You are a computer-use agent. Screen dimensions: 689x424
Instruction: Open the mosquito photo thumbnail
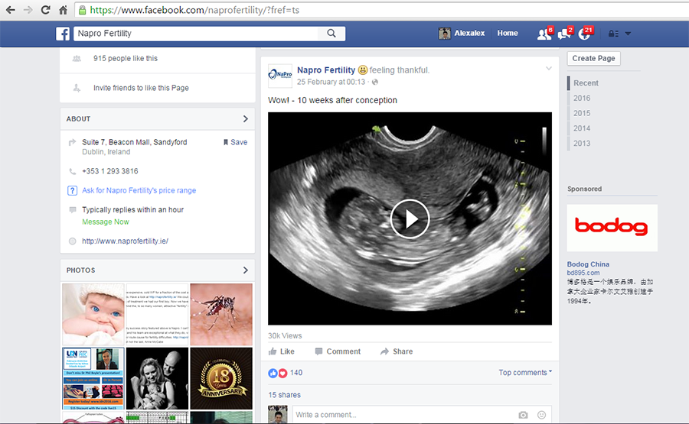pos(221,314)
